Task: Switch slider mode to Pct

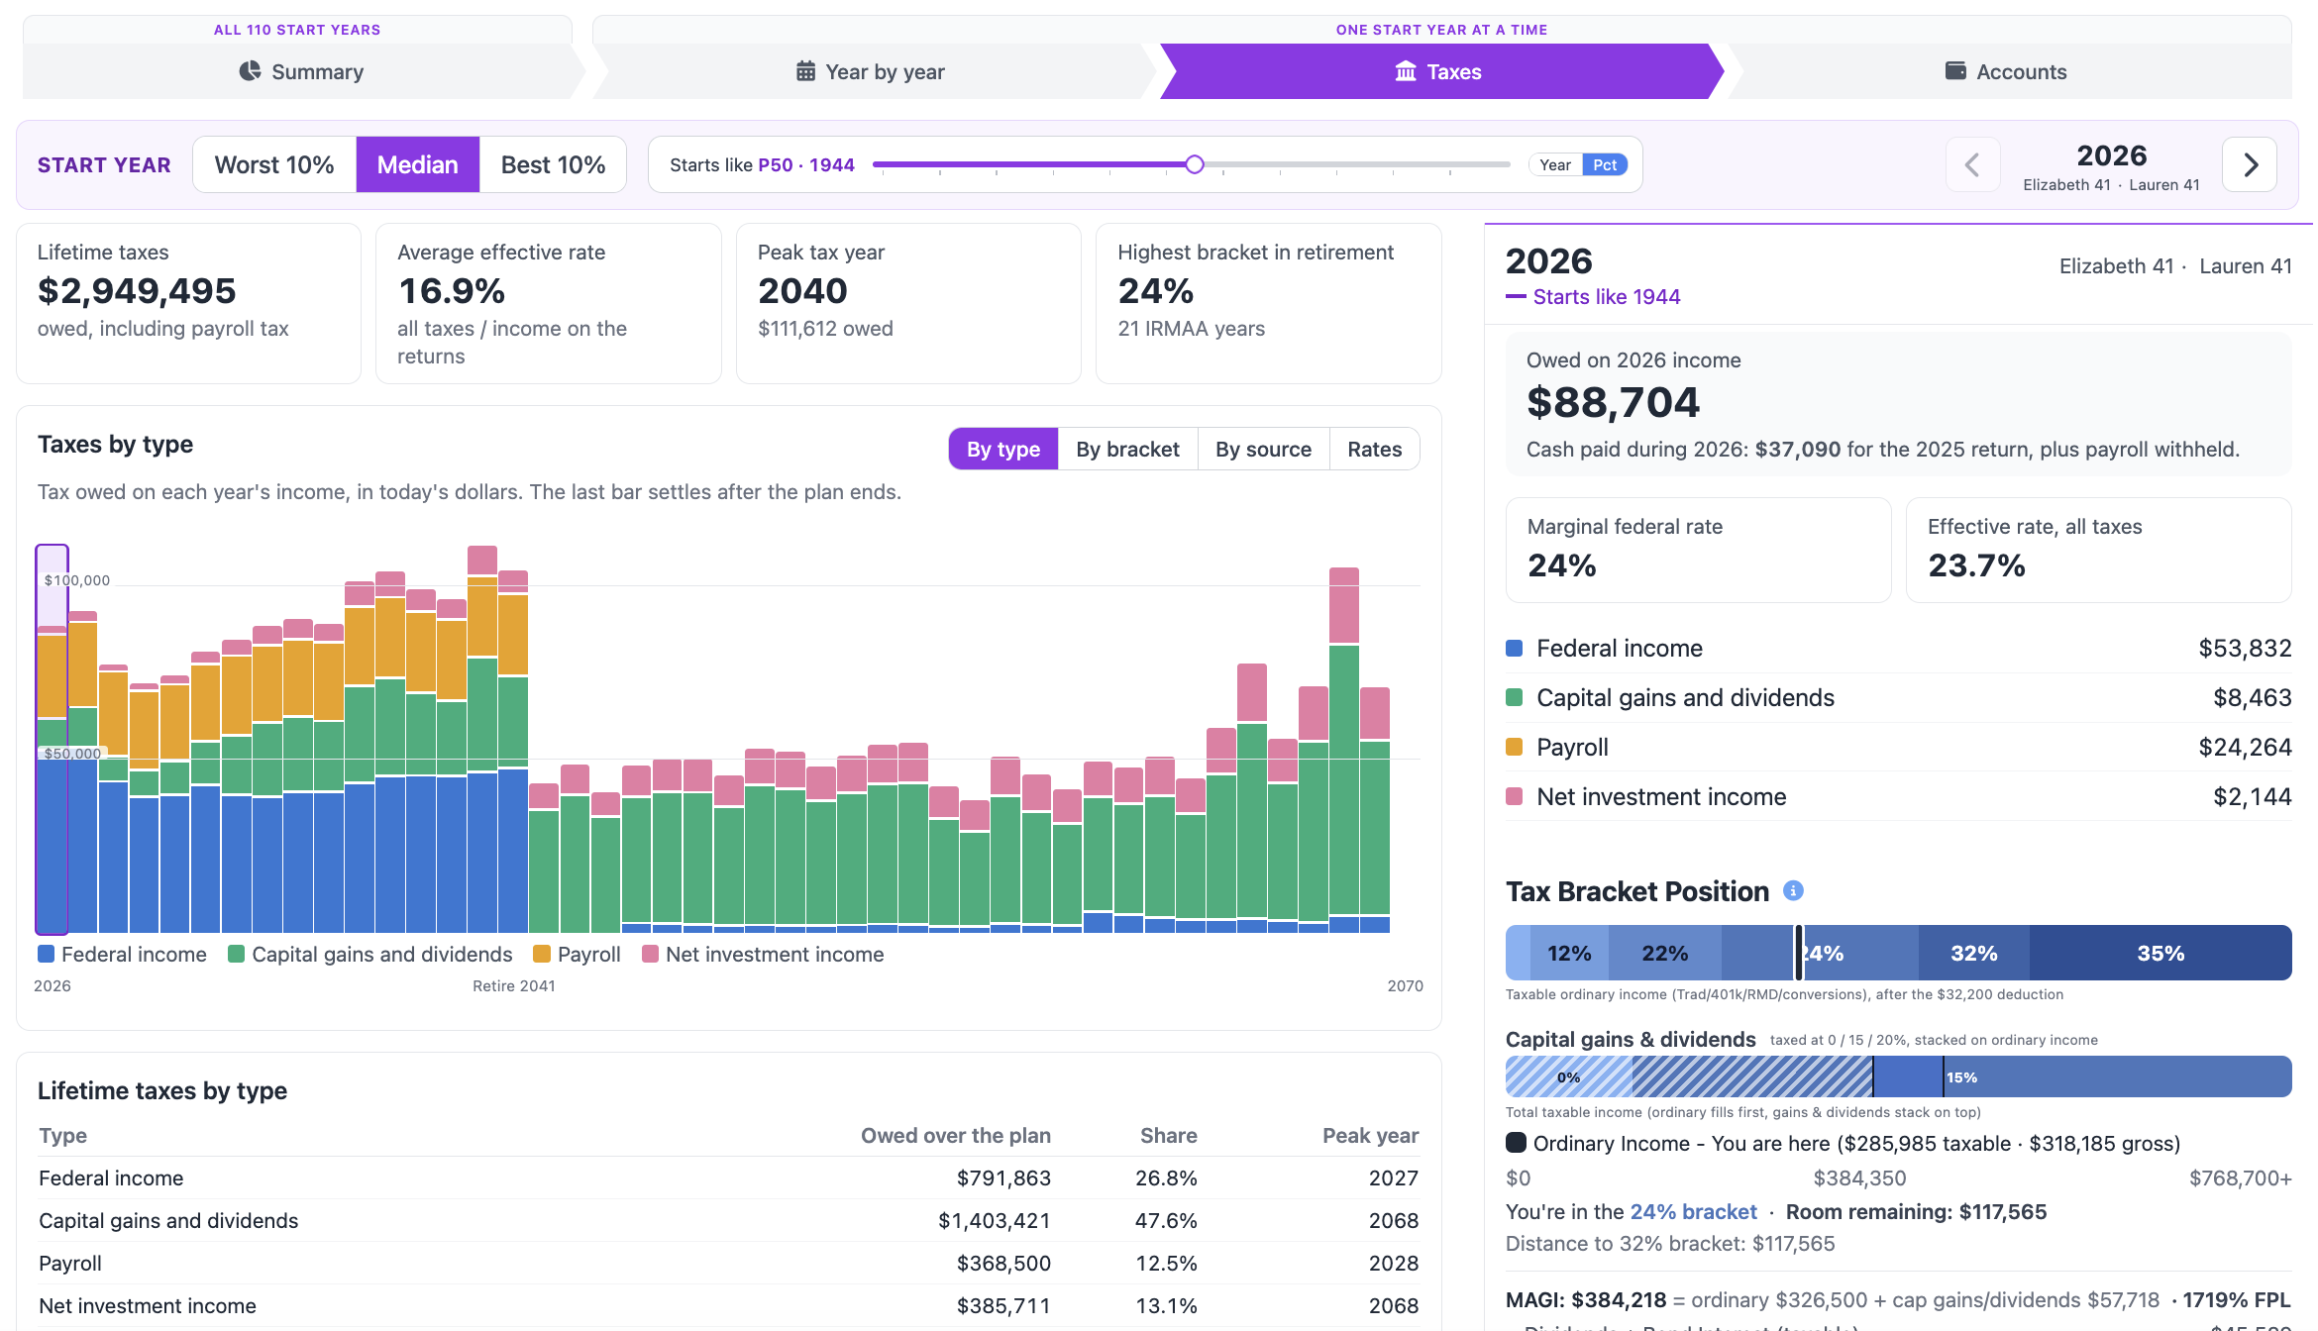Action: [1605, 165]
